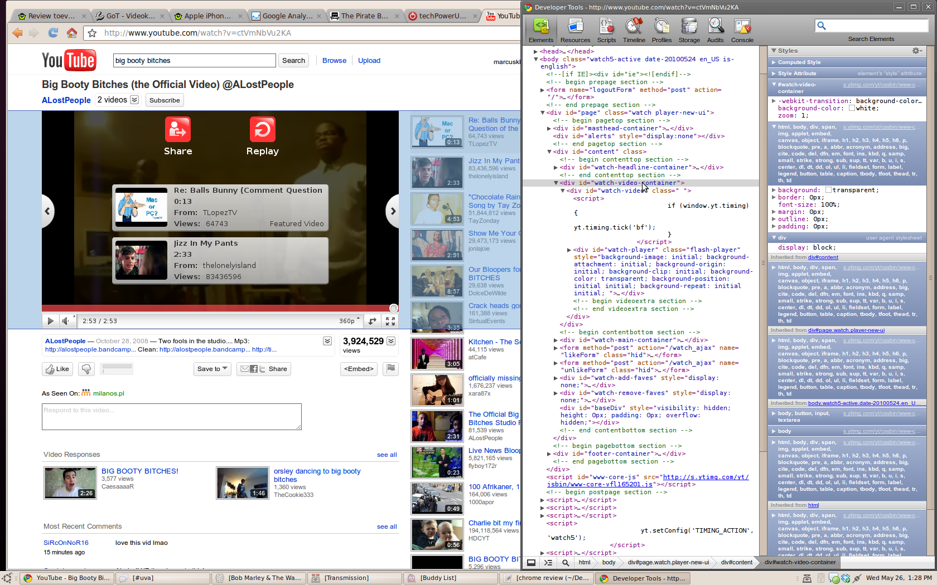The image size is (937, 585).
Task: Open the Save to dropdown
Action: 212,369
